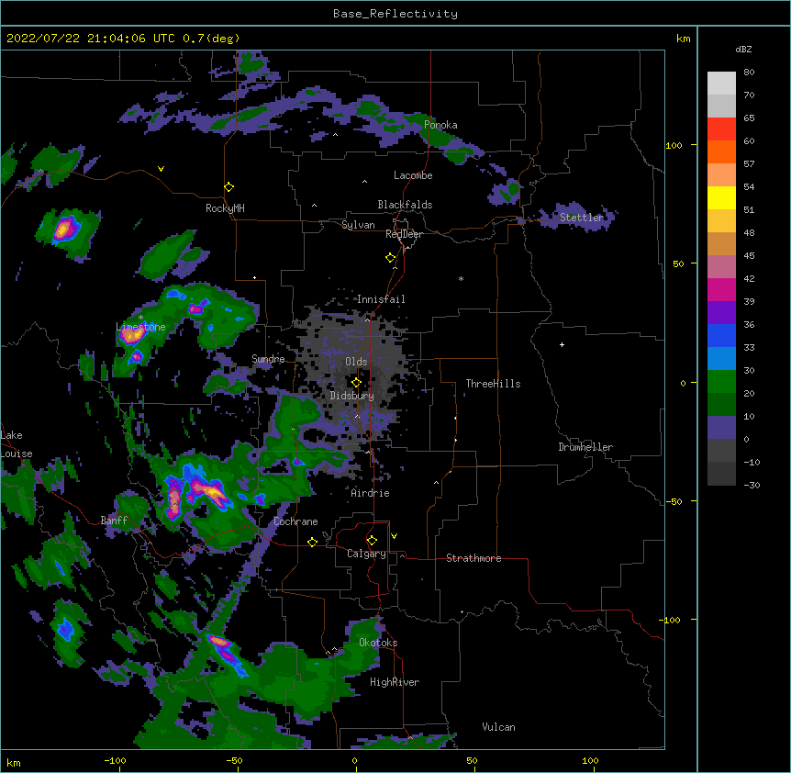Select the yellow diamond marker below Olds

point(356,383)
